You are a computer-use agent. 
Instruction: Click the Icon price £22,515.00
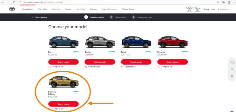(53, 55)
